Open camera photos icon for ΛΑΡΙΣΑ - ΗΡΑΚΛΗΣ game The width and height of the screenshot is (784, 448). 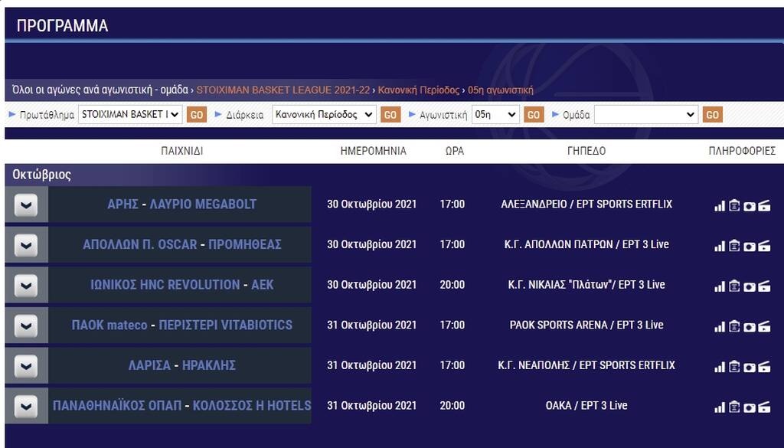(x=749, y=368)
